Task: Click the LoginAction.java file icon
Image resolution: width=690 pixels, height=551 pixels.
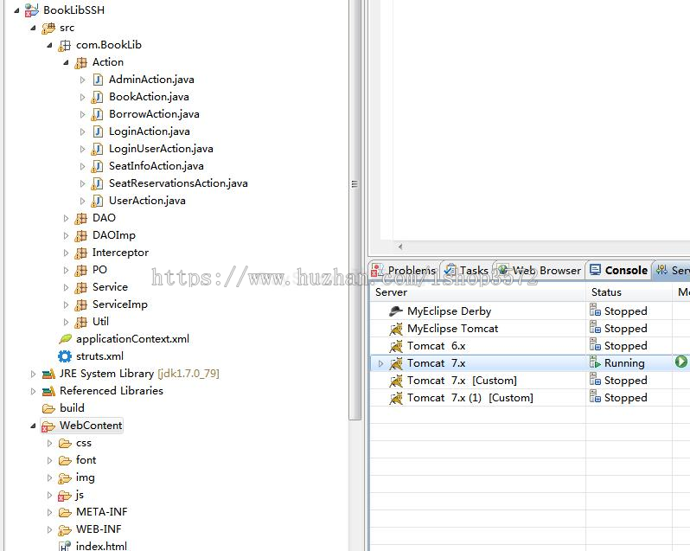Action: [x=98, y=131]
